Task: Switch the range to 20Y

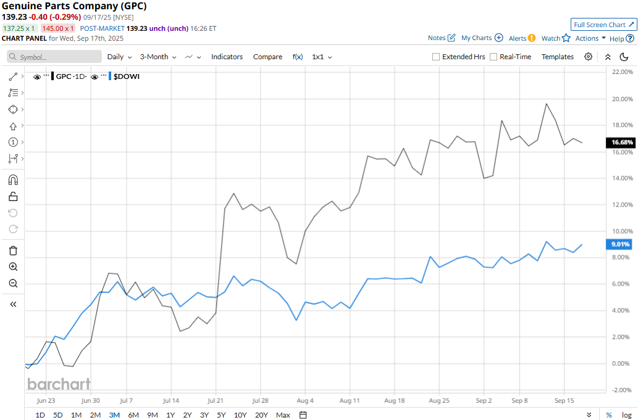Action: pyautogui.click(x=261, y=415)
